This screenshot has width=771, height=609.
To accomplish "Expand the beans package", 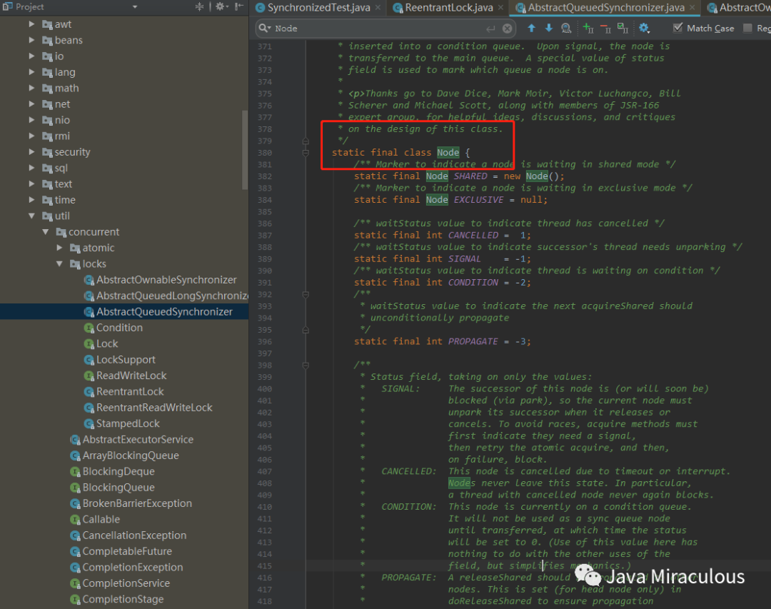I will 32,40.
